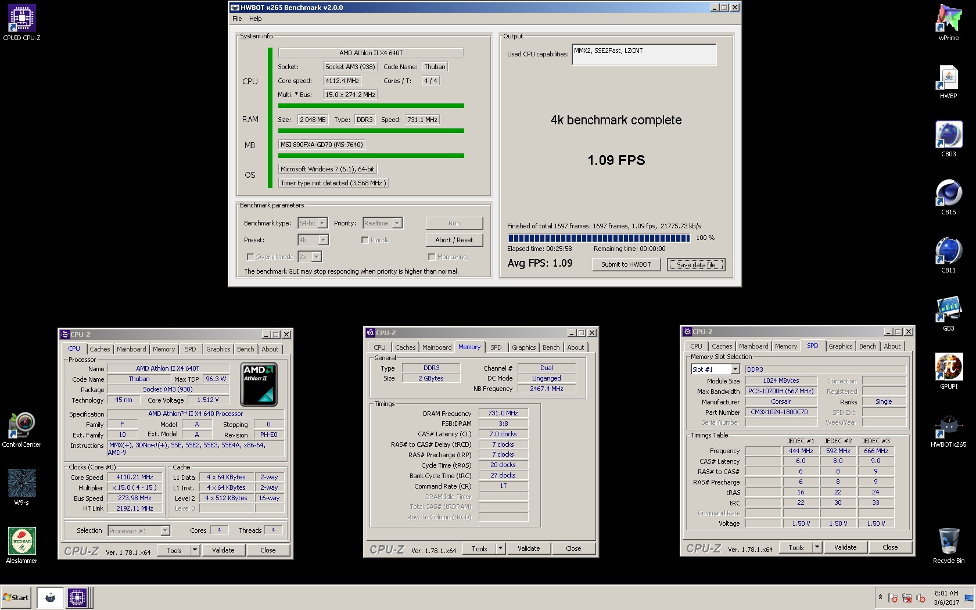
Task: Click the Core Speed value 4110.21 MHz
Action: pos(135,477)
